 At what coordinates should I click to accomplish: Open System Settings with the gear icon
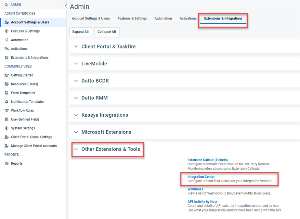[x=7, y=128]
